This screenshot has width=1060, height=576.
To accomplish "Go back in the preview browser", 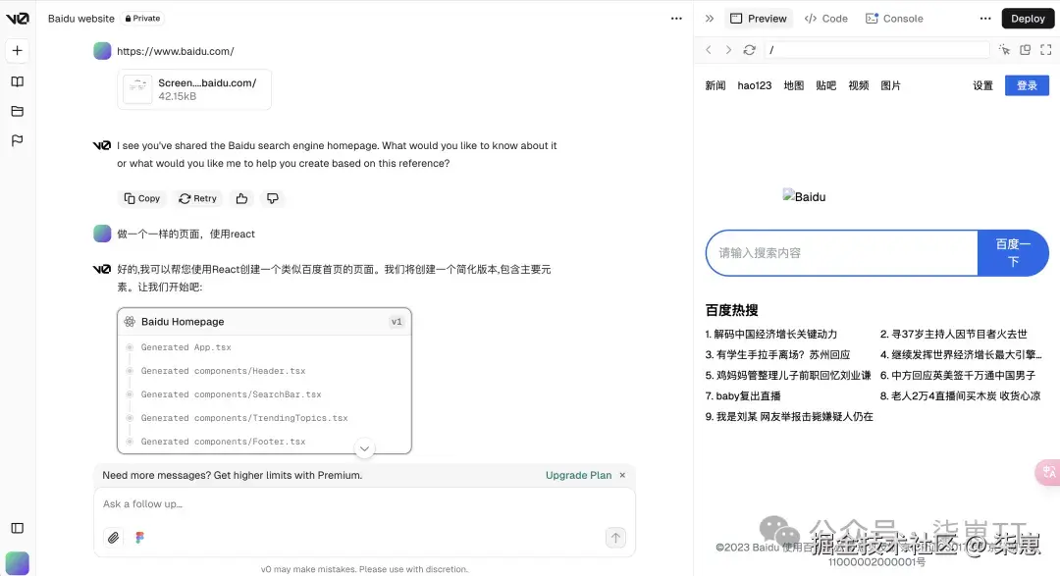I will pos(709,50).
